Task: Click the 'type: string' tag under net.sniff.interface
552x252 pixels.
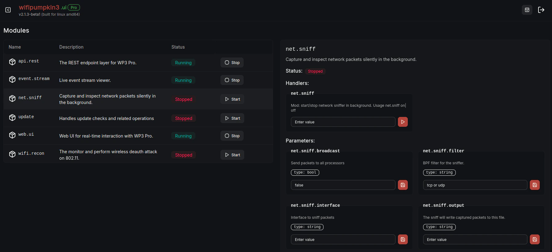Action: [x=307, y=227]
